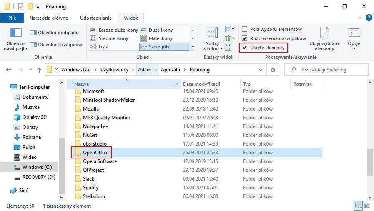
Task: Refresh the Roaming folder view
Action: (x=273, y=70)
